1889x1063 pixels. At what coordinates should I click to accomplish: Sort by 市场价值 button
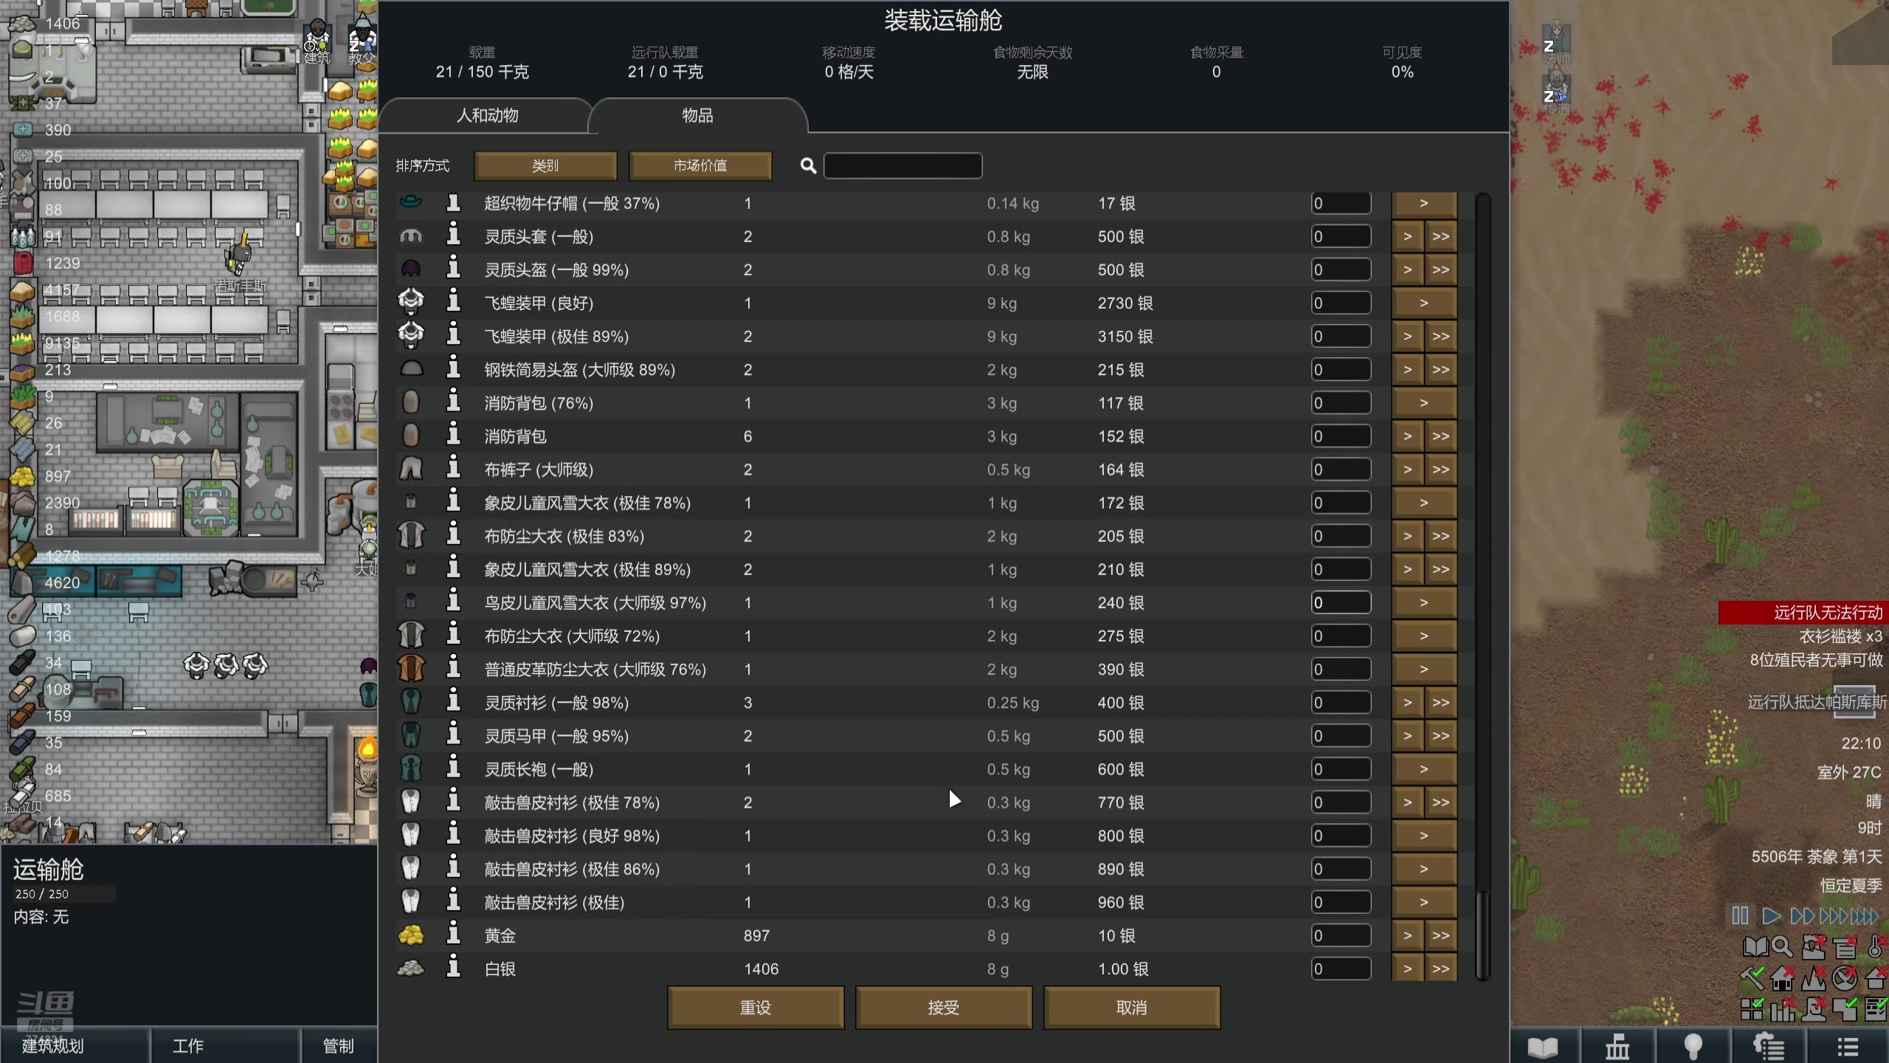tap(700, 165)
